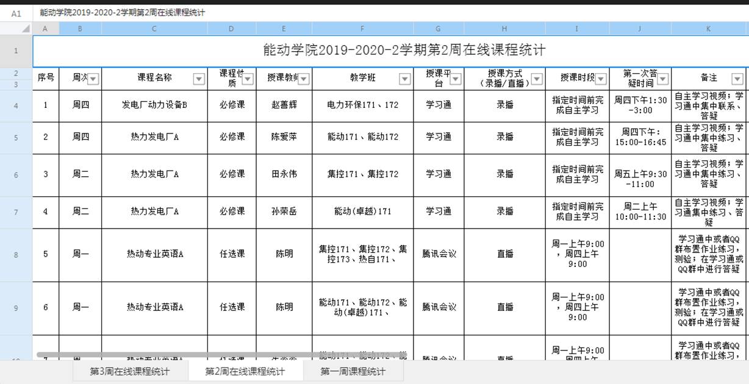Click 周四 cell in row 5
The width and height of the screenshot is (749, 384).
coord(81,137)
